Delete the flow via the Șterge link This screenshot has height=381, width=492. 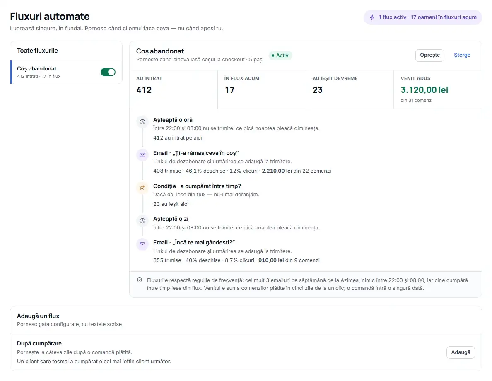(462, 55)
